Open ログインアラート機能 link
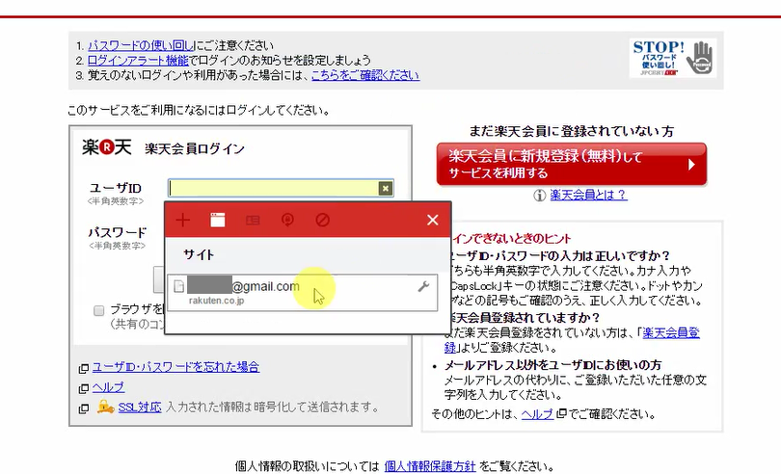781x474 pixels. pos(138,61)
